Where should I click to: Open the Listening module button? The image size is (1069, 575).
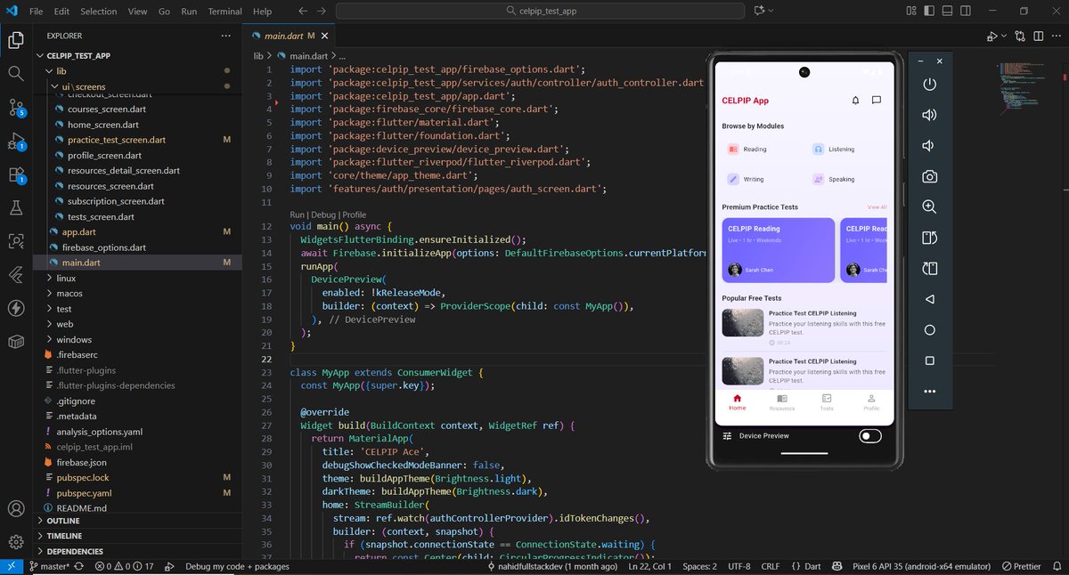tap(848, 150)
